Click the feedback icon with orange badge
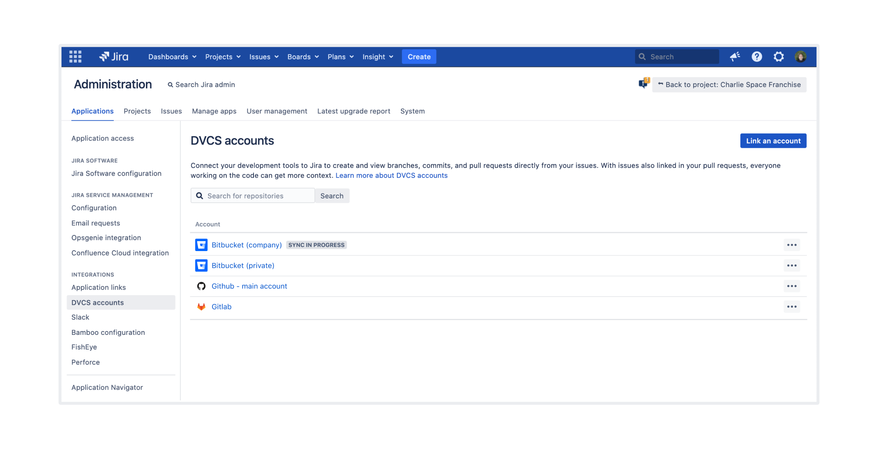This screenshot has width=878, height=456. tap(644, 83)
